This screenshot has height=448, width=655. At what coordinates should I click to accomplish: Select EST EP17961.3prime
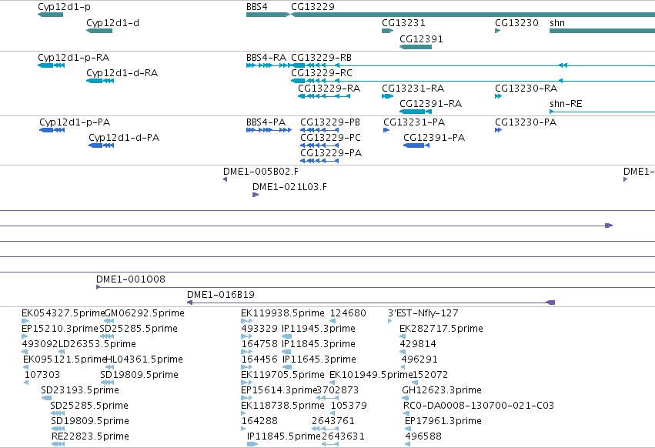point(408,430)
